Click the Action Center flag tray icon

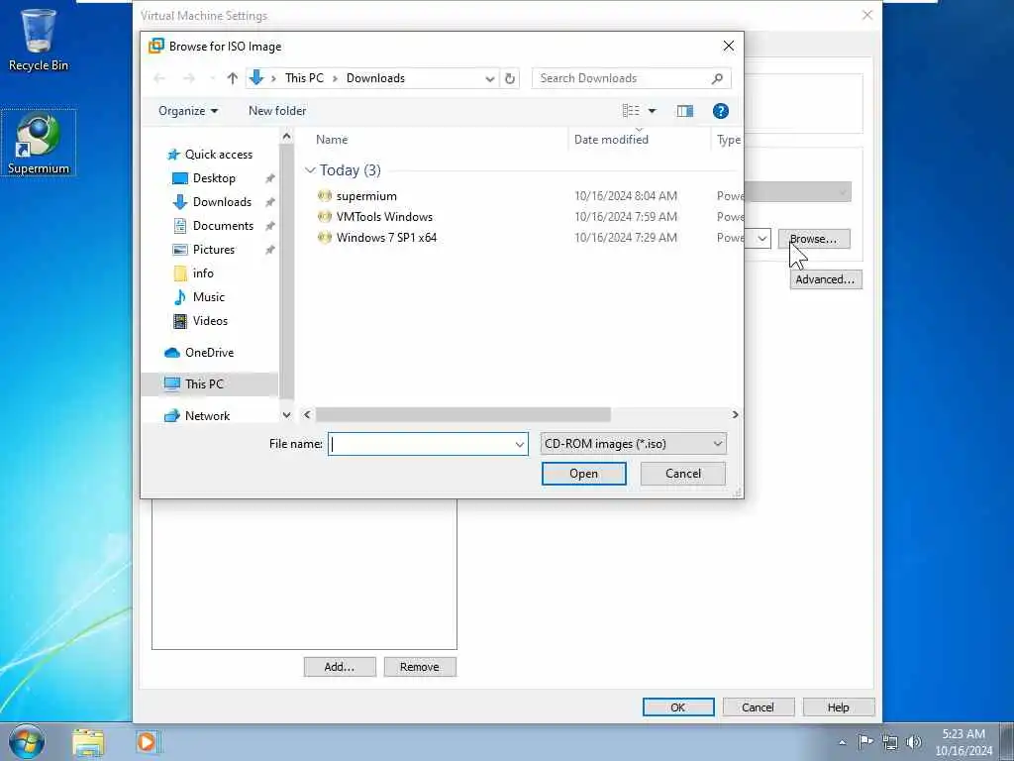[x=865, y=741]
